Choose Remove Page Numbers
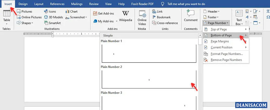Screen dimensions: 270x110 coord(226,60)
